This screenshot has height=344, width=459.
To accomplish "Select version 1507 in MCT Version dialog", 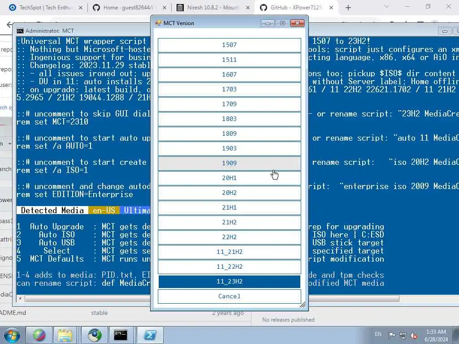I will (229, 45).
